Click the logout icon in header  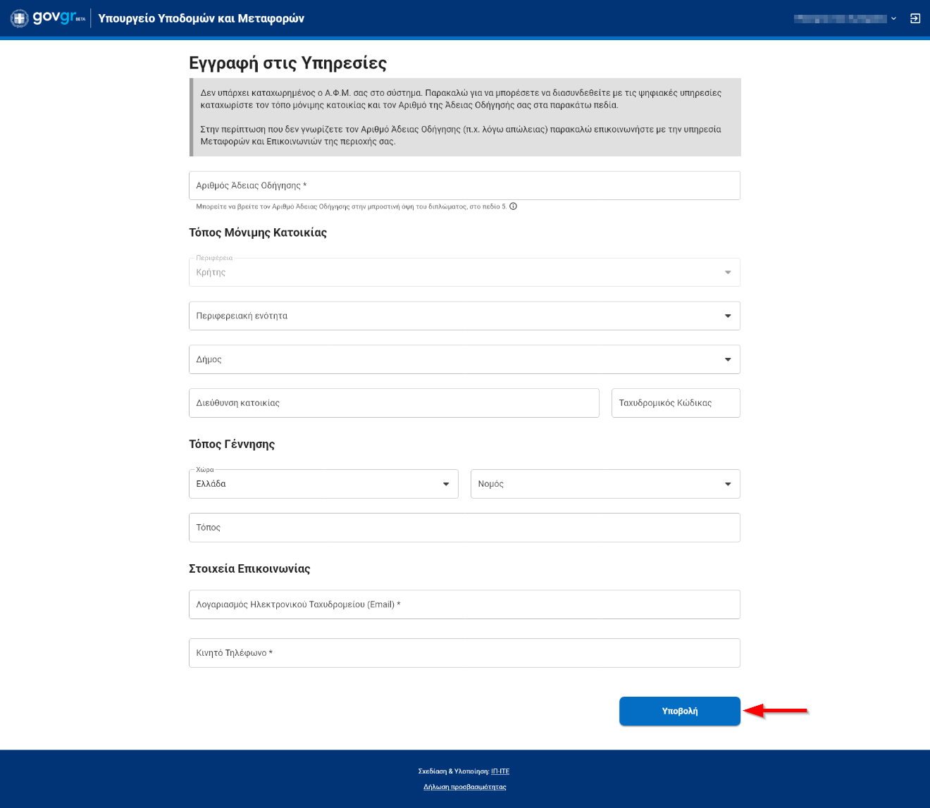[x=915, y=18]
